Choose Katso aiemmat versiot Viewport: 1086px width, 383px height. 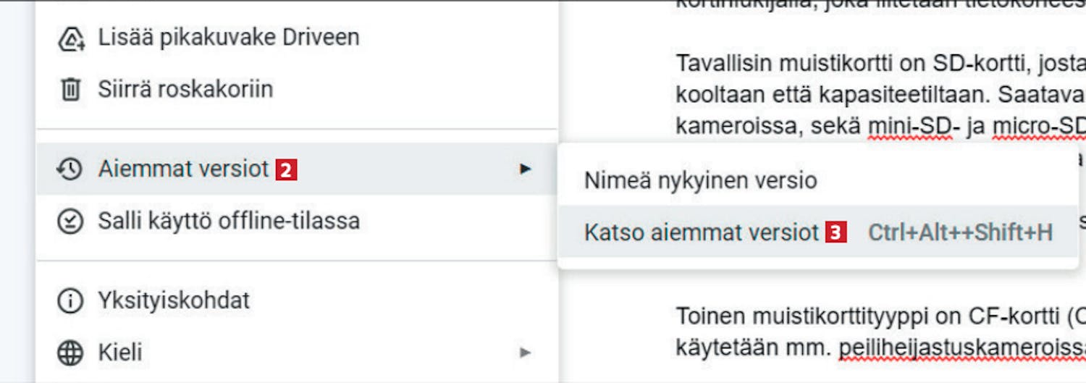701,232
